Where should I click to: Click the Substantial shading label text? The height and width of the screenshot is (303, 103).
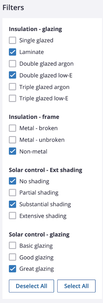pyautogui.click(x=45, y=204)
